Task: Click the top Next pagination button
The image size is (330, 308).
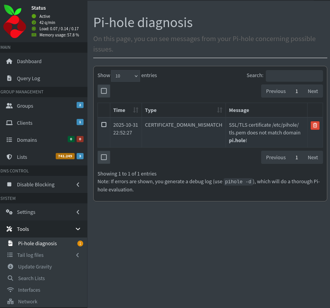Action: coord(313,91)
